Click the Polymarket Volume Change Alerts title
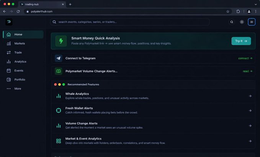This screenshot has height=157, width=260. [92, 71]
